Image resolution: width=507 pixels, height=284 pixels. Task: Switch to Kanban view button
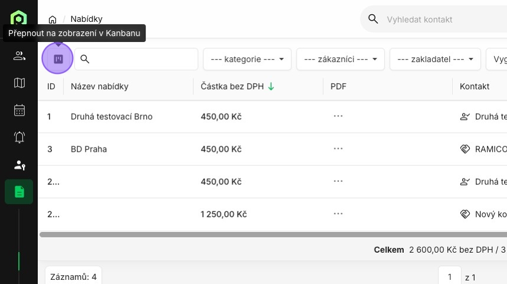click(58, 59)
